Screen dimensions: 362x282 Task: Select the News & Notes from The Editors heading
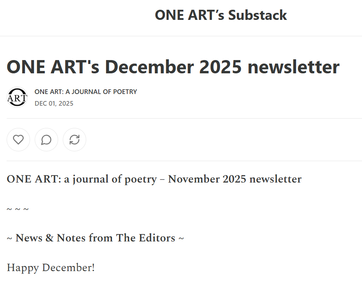95,238
